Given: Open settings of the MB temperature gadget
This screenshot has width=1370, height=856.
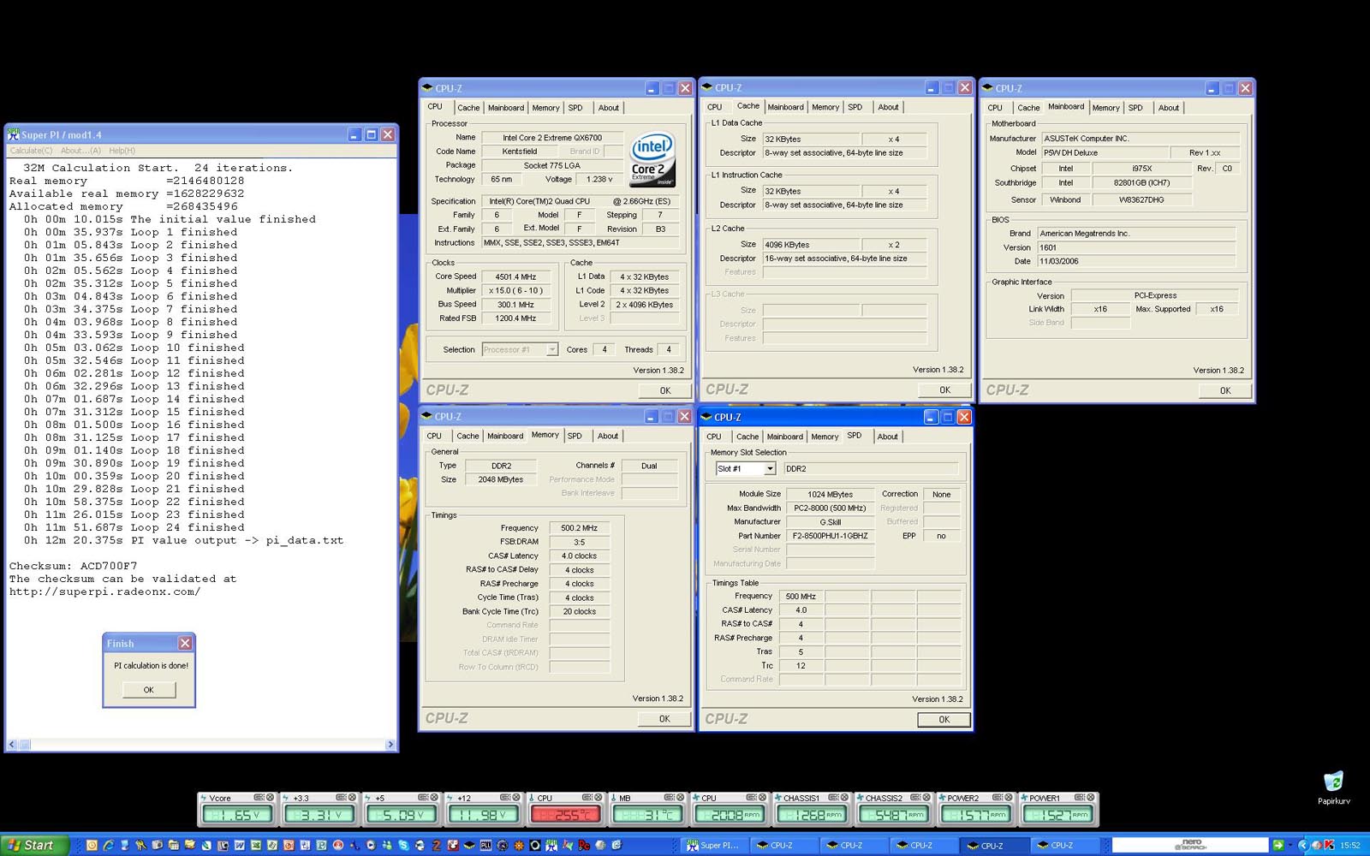Looking at the screenshot, I should click(669, 797).
